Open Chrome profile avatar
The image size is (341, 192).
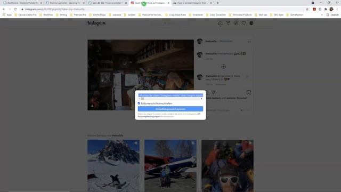click(x=331, y=9)
